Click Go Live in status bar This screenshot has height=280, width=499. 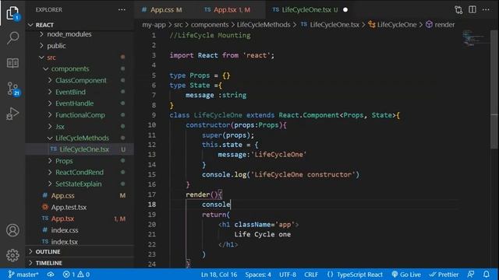(x=406, y=275)
